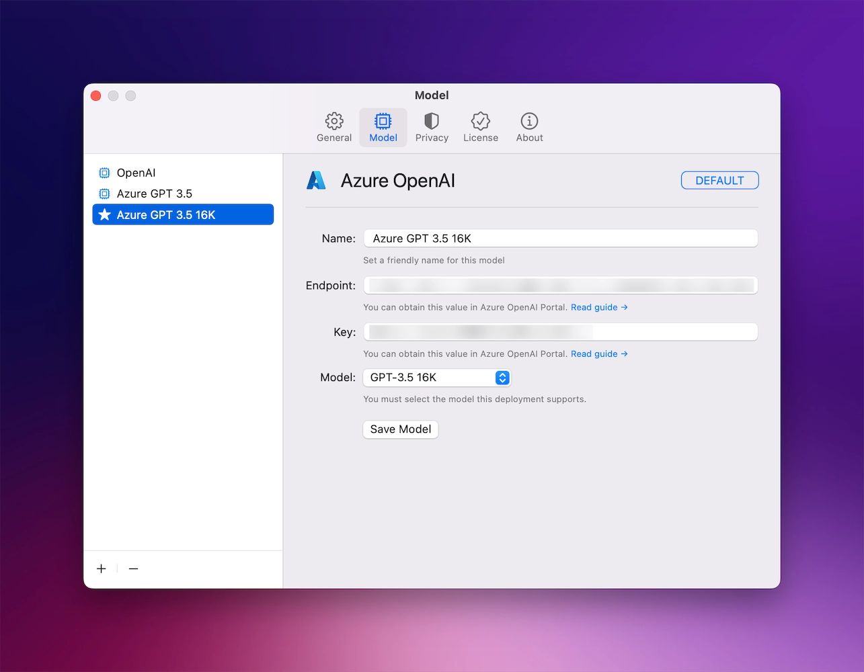Viewport: 864px width, 672px height.
Task: Click the chip icon next to OpenAI
Action: [x=104, y=173]
